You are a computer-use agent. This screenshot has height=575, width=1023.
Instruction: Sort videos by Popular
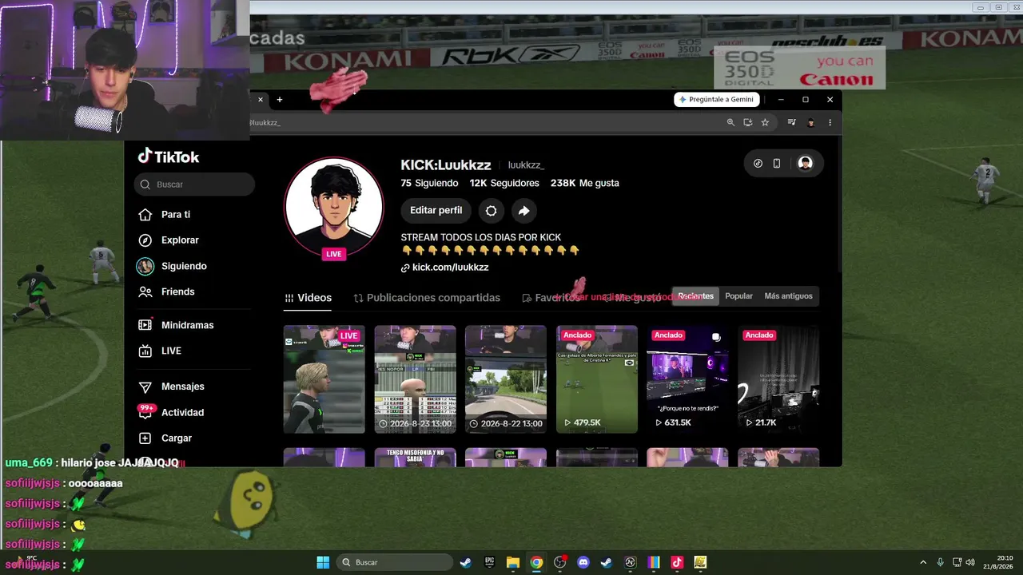click(738, 296)
